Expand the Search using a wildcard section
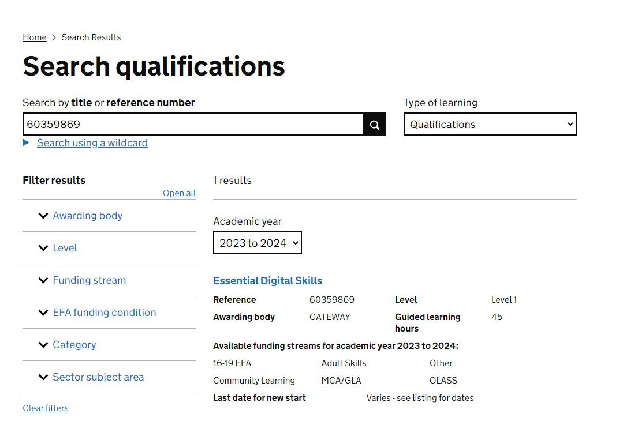Viewport: 623px width, 421px height. (x=92, y=142)
